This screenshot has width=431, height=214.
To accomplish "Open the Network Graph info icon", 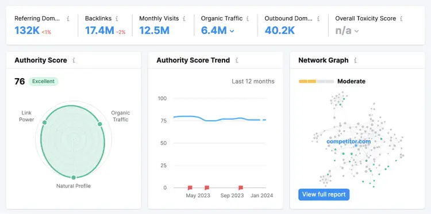I will [355, 60].
